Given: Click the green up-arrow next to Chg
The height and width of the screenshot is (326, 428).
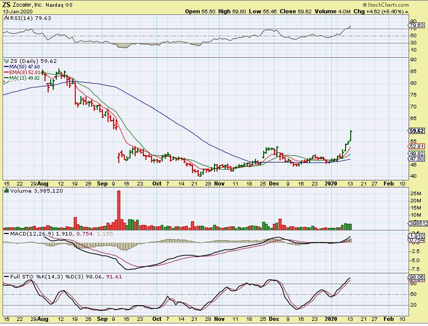Looking at the screenshot, I should pos(406,12).
